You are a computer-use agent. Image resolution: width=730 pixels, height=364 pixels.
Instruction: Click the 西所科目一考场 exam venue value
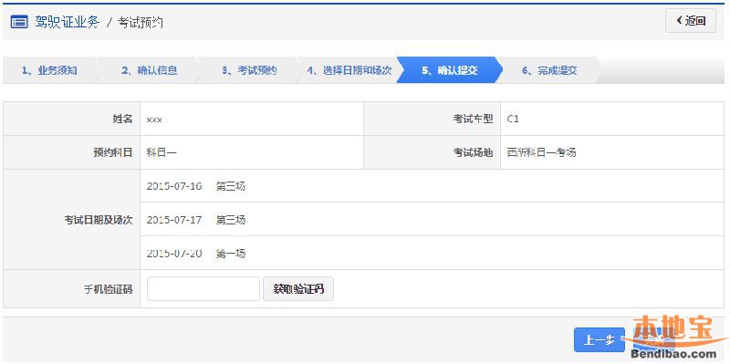click(x=541, y=152)
